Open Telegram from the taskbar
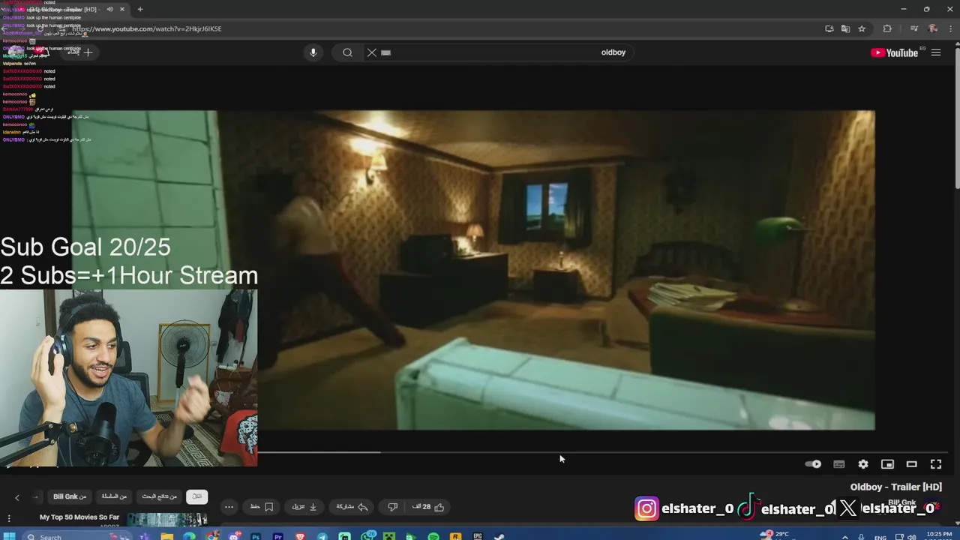 [322, 536]
